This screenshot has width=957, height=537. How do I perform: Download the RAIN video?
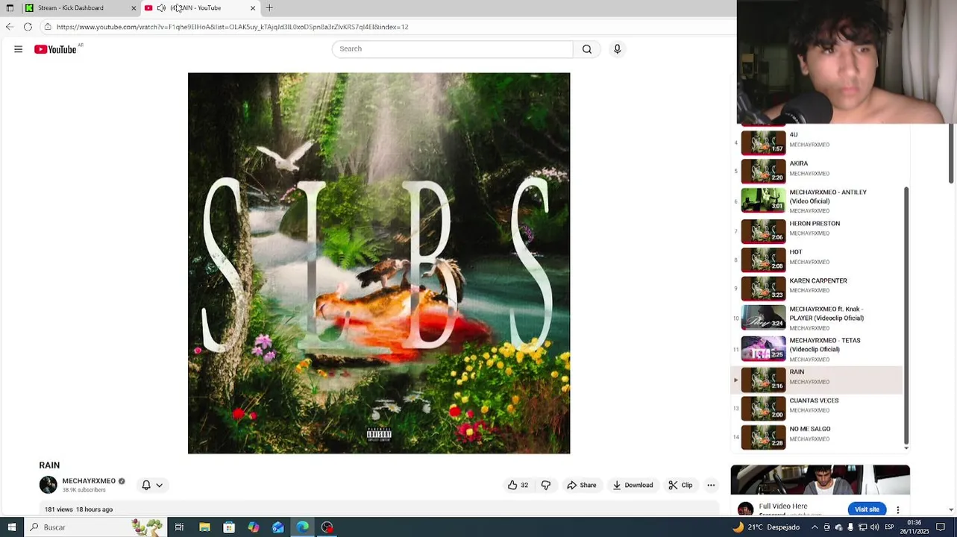tap(633, 485)
